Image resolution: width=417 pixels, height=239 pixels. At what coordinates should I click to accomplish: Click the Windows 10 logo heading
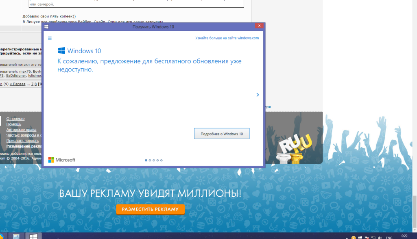(79, 51)
